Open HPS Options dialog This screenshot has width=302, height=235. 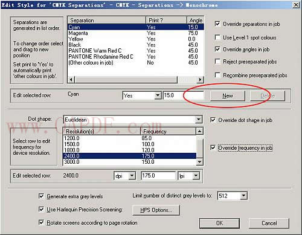(x=156, y=210)
